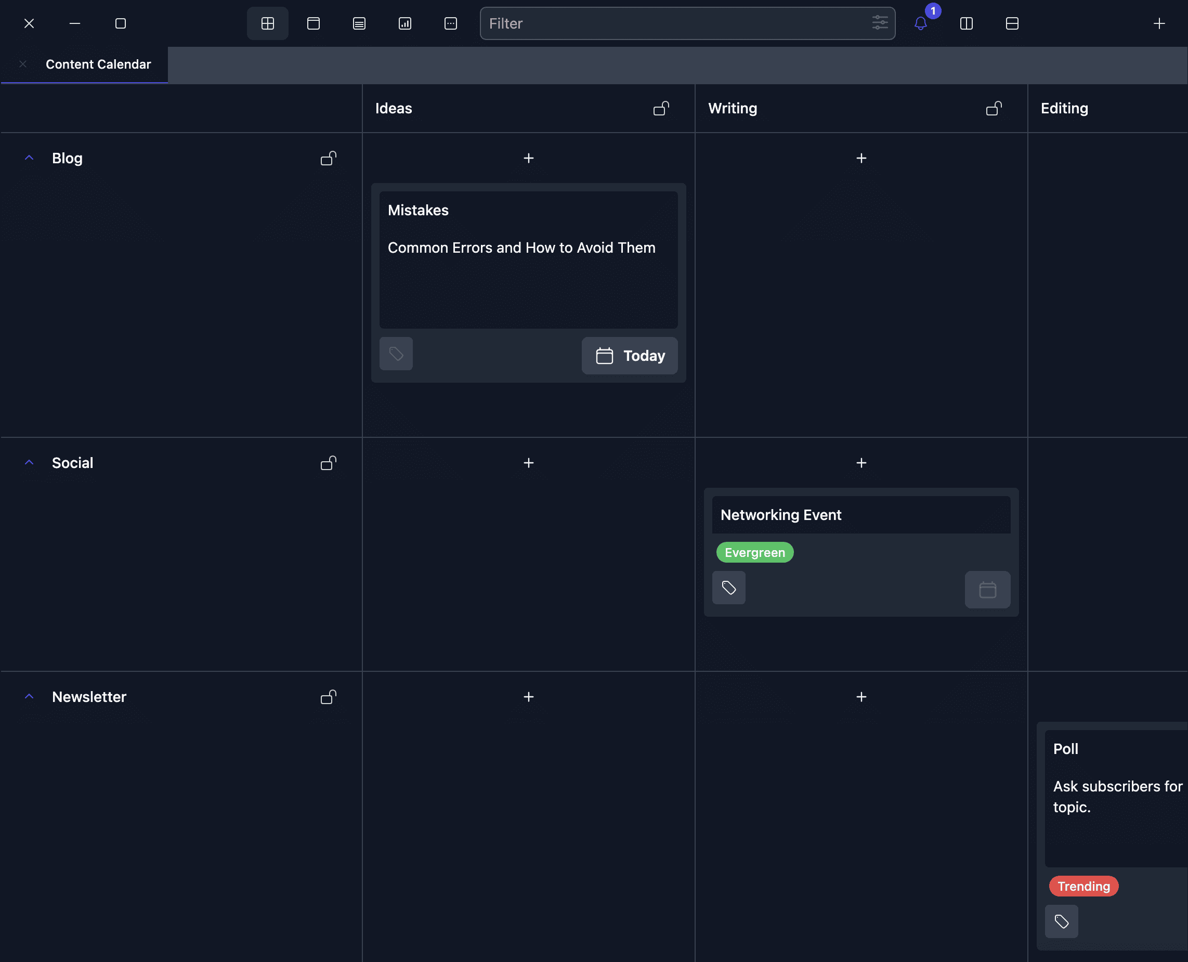Select the Content Calendar tab

click(98, 64)
